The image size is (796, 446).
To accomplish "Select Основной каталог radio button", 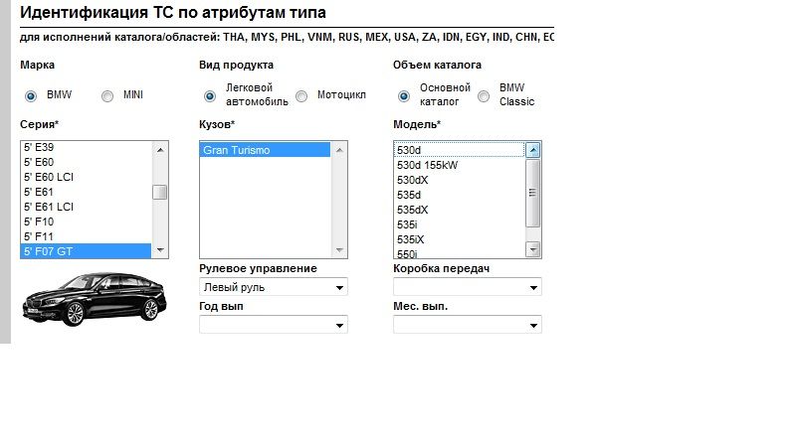I will click(404, 95).
